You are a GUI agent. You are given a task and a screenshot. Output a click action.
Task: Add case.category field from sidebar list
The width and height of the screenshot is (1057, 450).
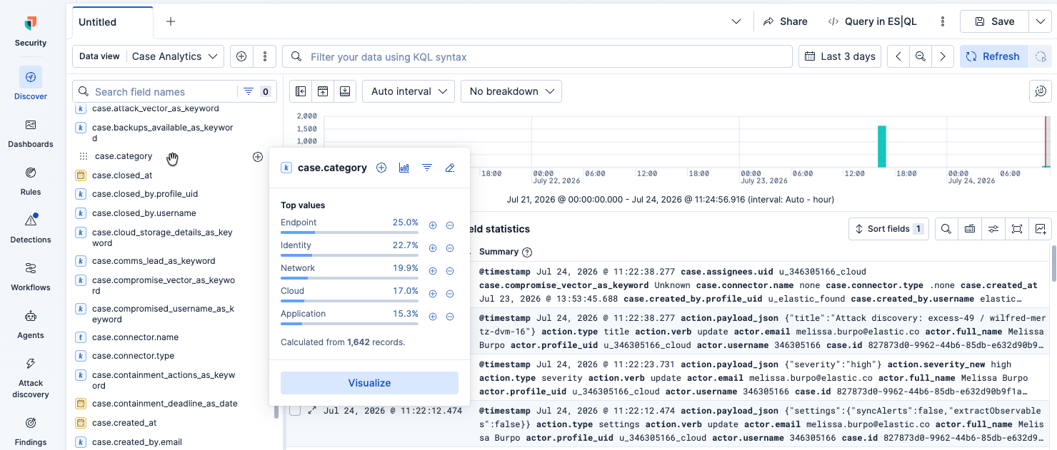coord(258,157)
